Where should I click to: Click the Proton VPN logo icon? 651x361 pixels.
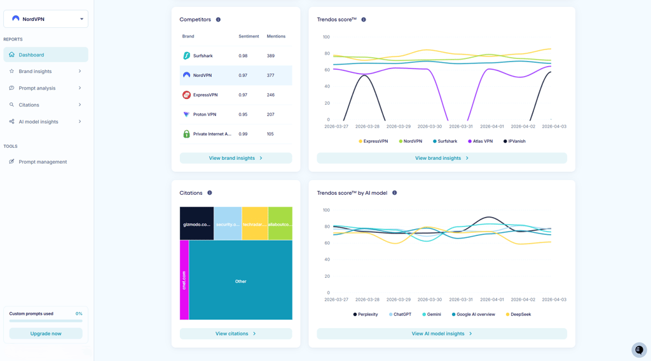tap(186, 114)
